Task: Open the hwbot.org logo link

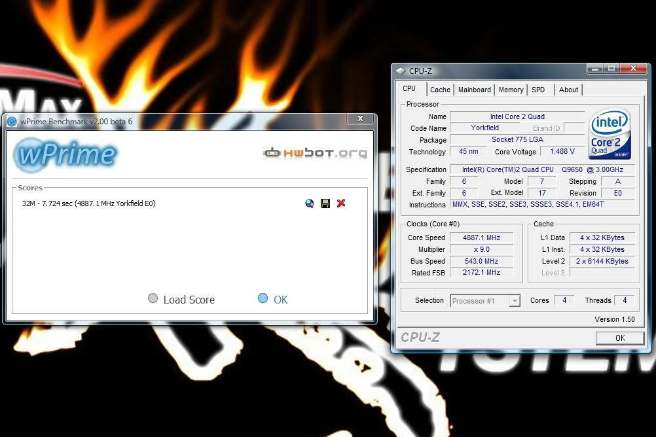Action: pos(316,153)
